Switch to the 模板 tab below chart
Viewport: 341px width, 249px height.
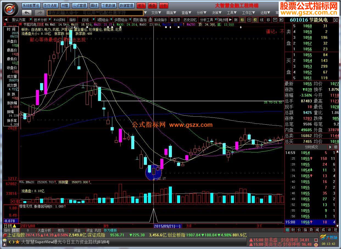click(16, 230)
